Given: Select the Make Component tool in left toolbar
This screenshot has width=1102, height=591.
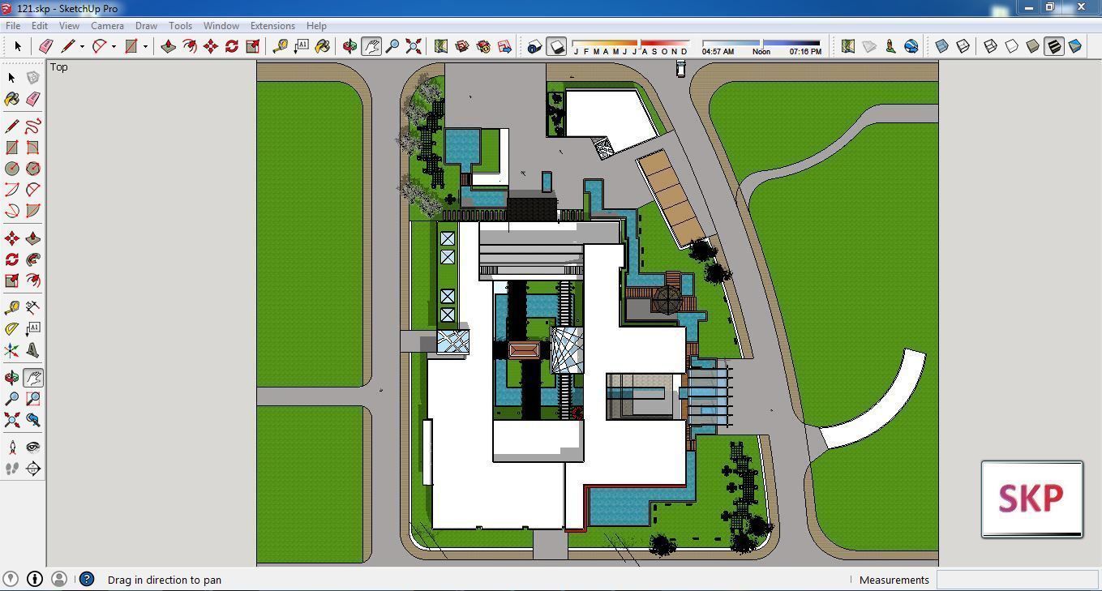Looking at the screenshot, I should click(x=33, y=78).
